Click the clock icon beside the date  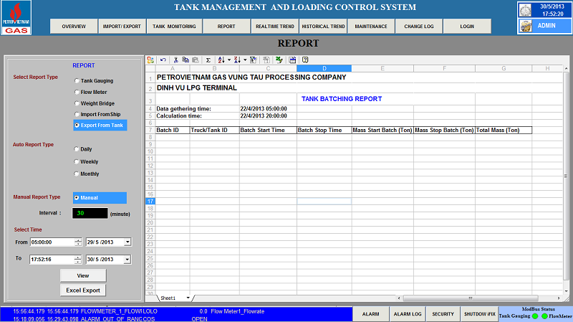coord(525,10)
